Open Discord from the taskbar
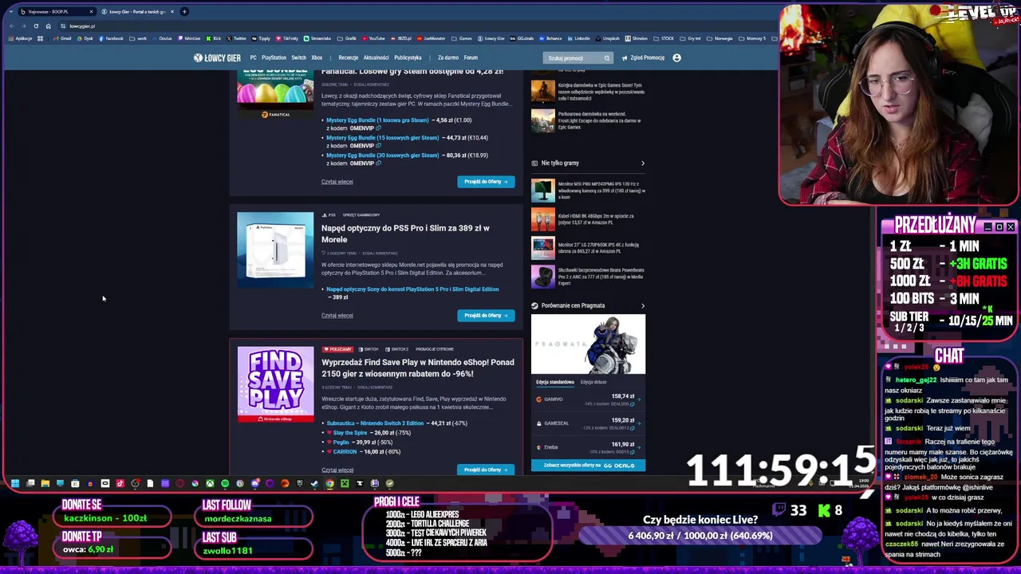 coord(255,483)
